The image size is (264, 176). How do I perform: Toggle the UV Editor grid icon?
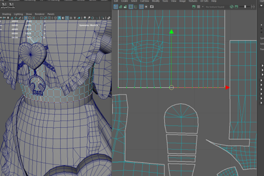pyautogui.click(x=141, y=7)
